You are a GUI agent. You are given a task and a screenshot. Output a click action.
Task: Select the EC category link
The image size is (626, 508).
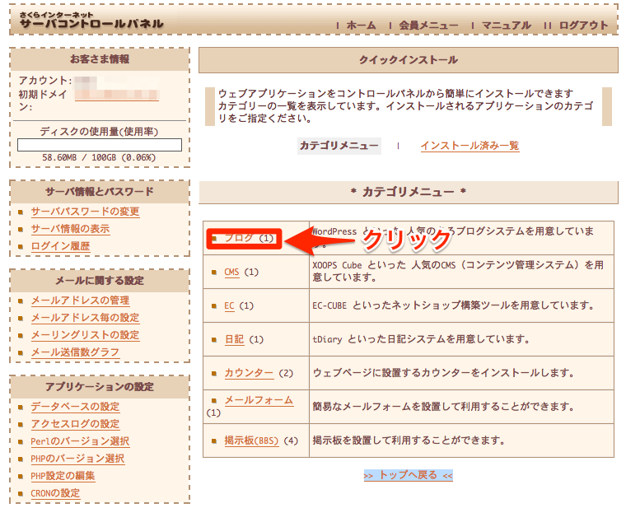229,306
